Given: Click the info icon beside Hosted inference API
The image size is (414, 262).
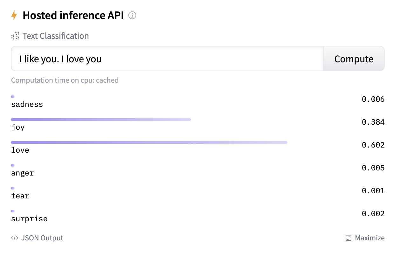Looking at the screenshot, I should pos(132,15).
